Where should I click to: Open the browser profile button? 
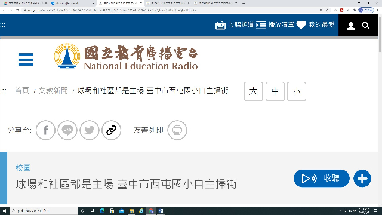[366, 10]
